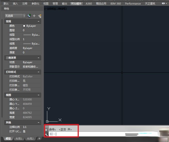The width and height of the screenshot is (169, 142).
Task: Click the command line grip handle
Action: point(46,127)
